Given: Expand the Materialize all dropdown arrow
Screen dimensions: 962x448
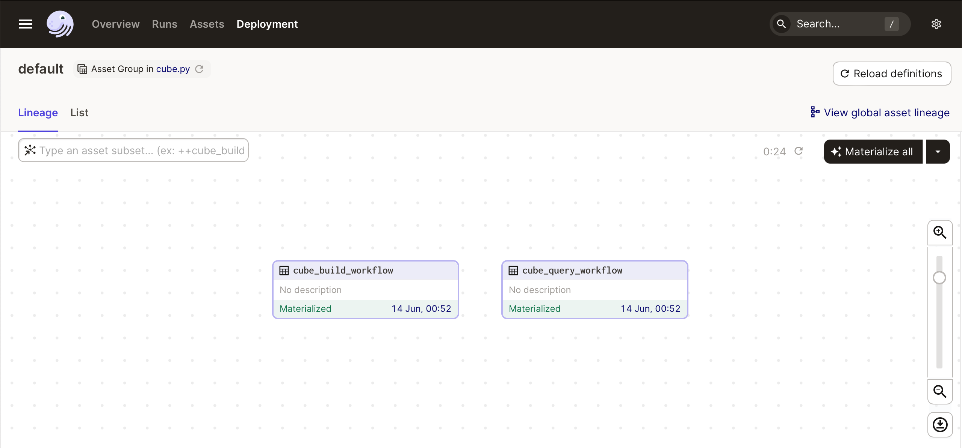Looking at the screenshot, I should [938, 152].
